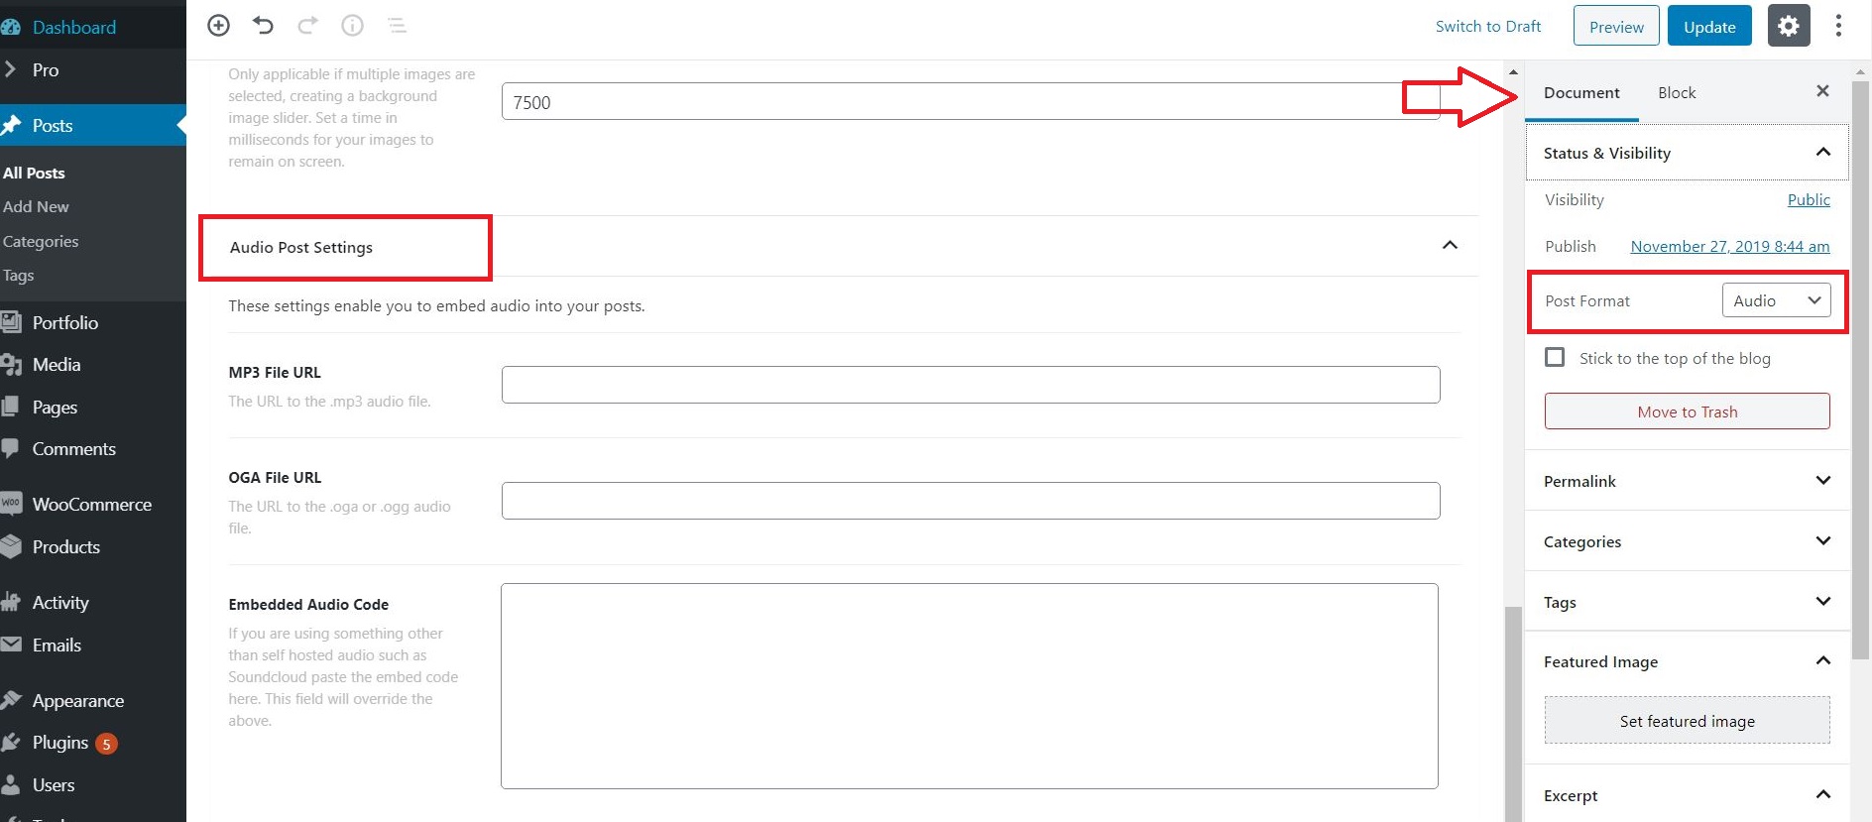This screenshot has height=822, width=1872.
Task: Open the Public visibility link
Action: click(x=1809, y=199)
